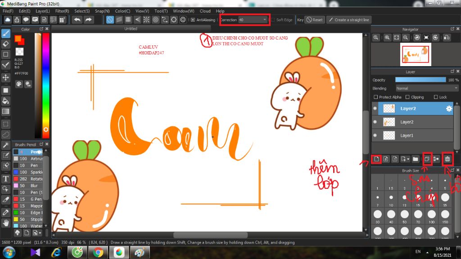Click Create a straight line button
Screen dimensions: 461x259
[x=349, y=20]
